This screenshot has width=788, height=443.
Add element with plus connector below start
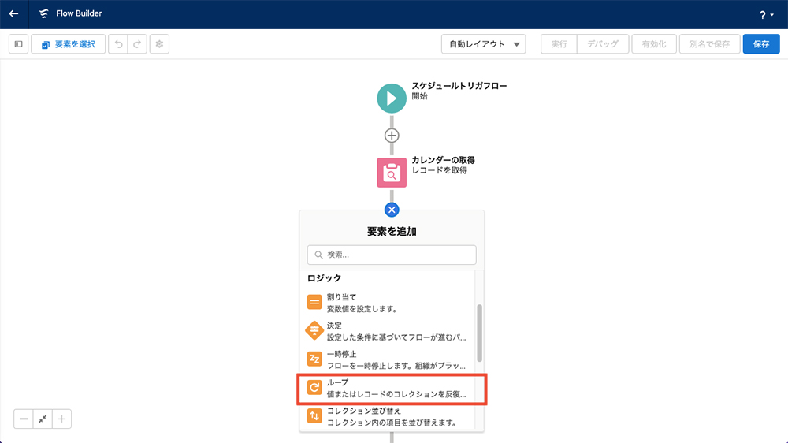pos(392,136)
